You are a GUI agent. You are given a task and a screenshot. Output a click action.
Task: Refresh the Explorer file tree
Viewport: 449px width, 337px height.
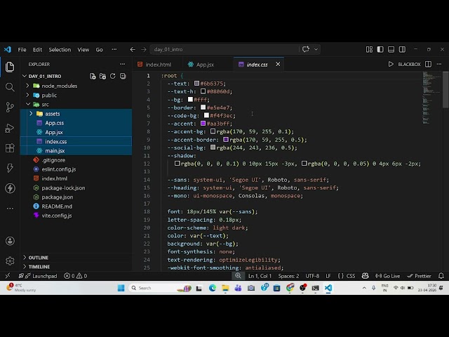(112, 76)
